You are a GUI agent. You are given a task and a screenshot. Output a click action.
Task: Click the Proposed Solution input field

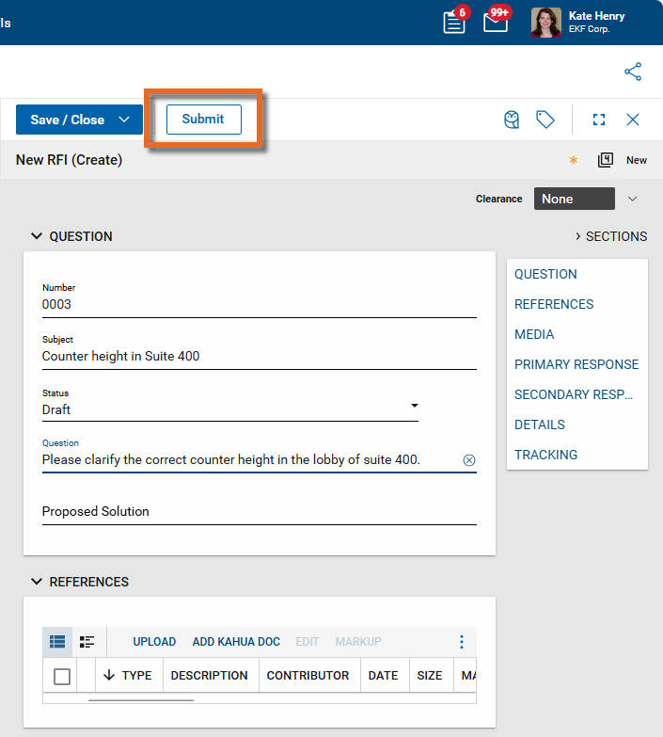[x=259, y=512]
